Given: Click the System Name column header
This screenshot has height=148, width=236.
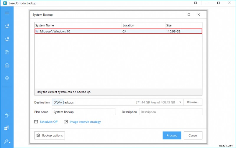Looking at the screenshot, I should point(78,25).
